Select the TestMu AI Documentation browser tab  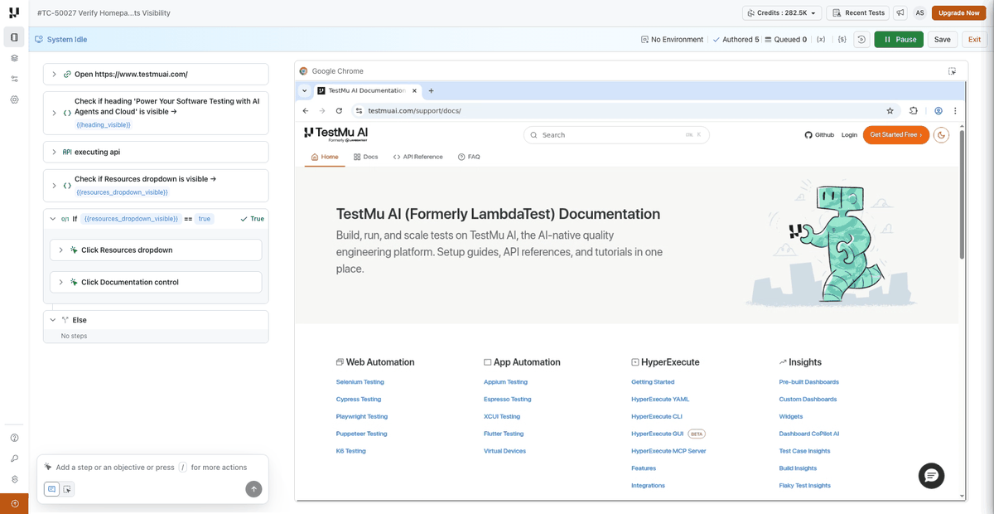coord(367,90)
